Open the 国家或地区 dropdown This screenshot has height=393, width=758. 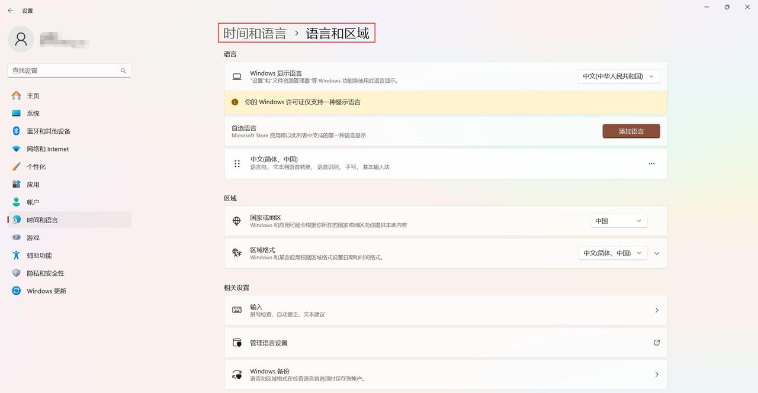[618, 220]
